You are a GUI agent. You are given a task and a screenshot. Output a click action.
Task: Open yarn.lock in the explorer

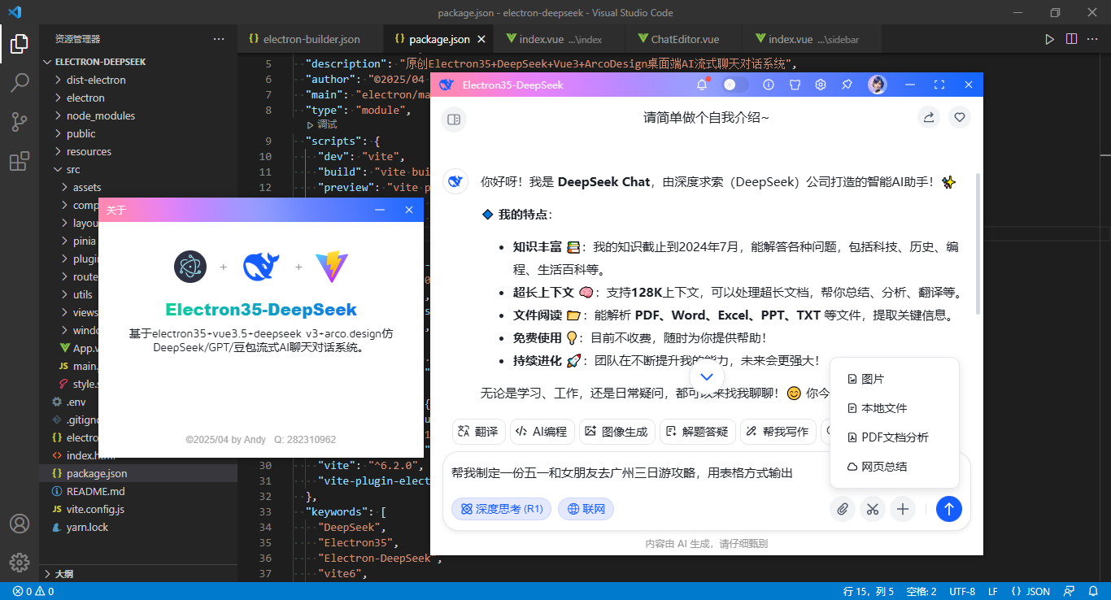(x=138, y=527)
